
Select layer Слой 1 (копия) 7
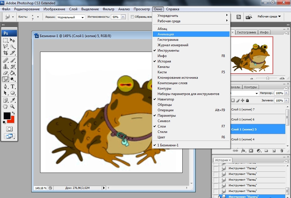tap(258, 110)
